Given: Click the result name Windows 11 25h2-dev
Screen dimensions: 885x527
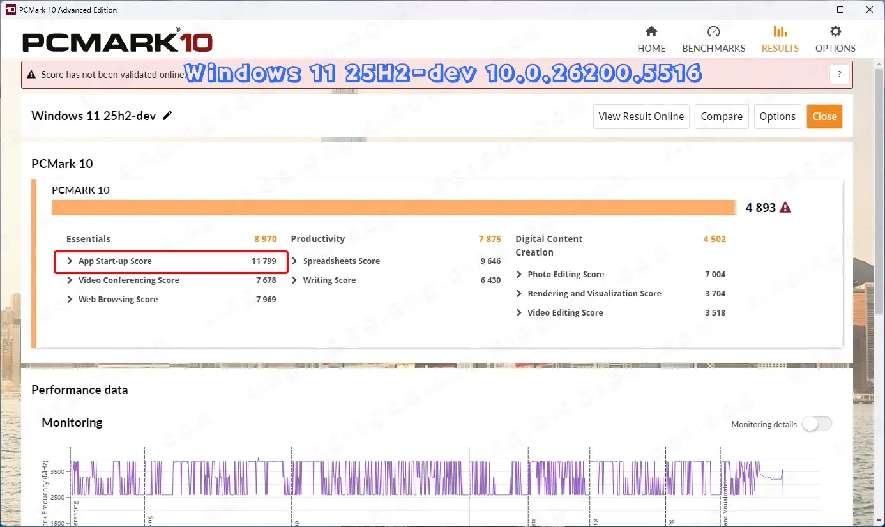Looking at the screenshot, I should (94, 116).
